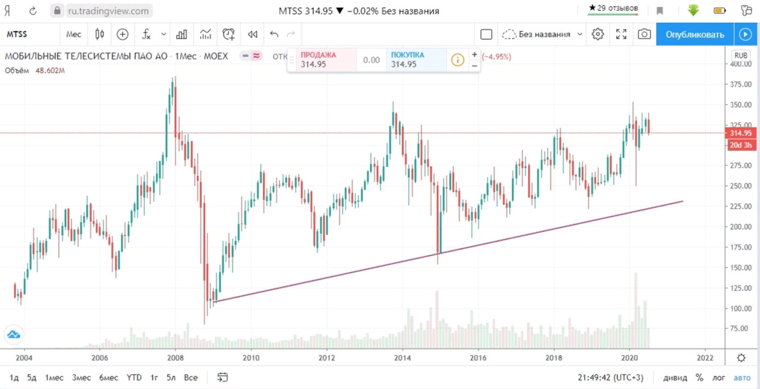Toggle percent scale '%'

[700, 378]
